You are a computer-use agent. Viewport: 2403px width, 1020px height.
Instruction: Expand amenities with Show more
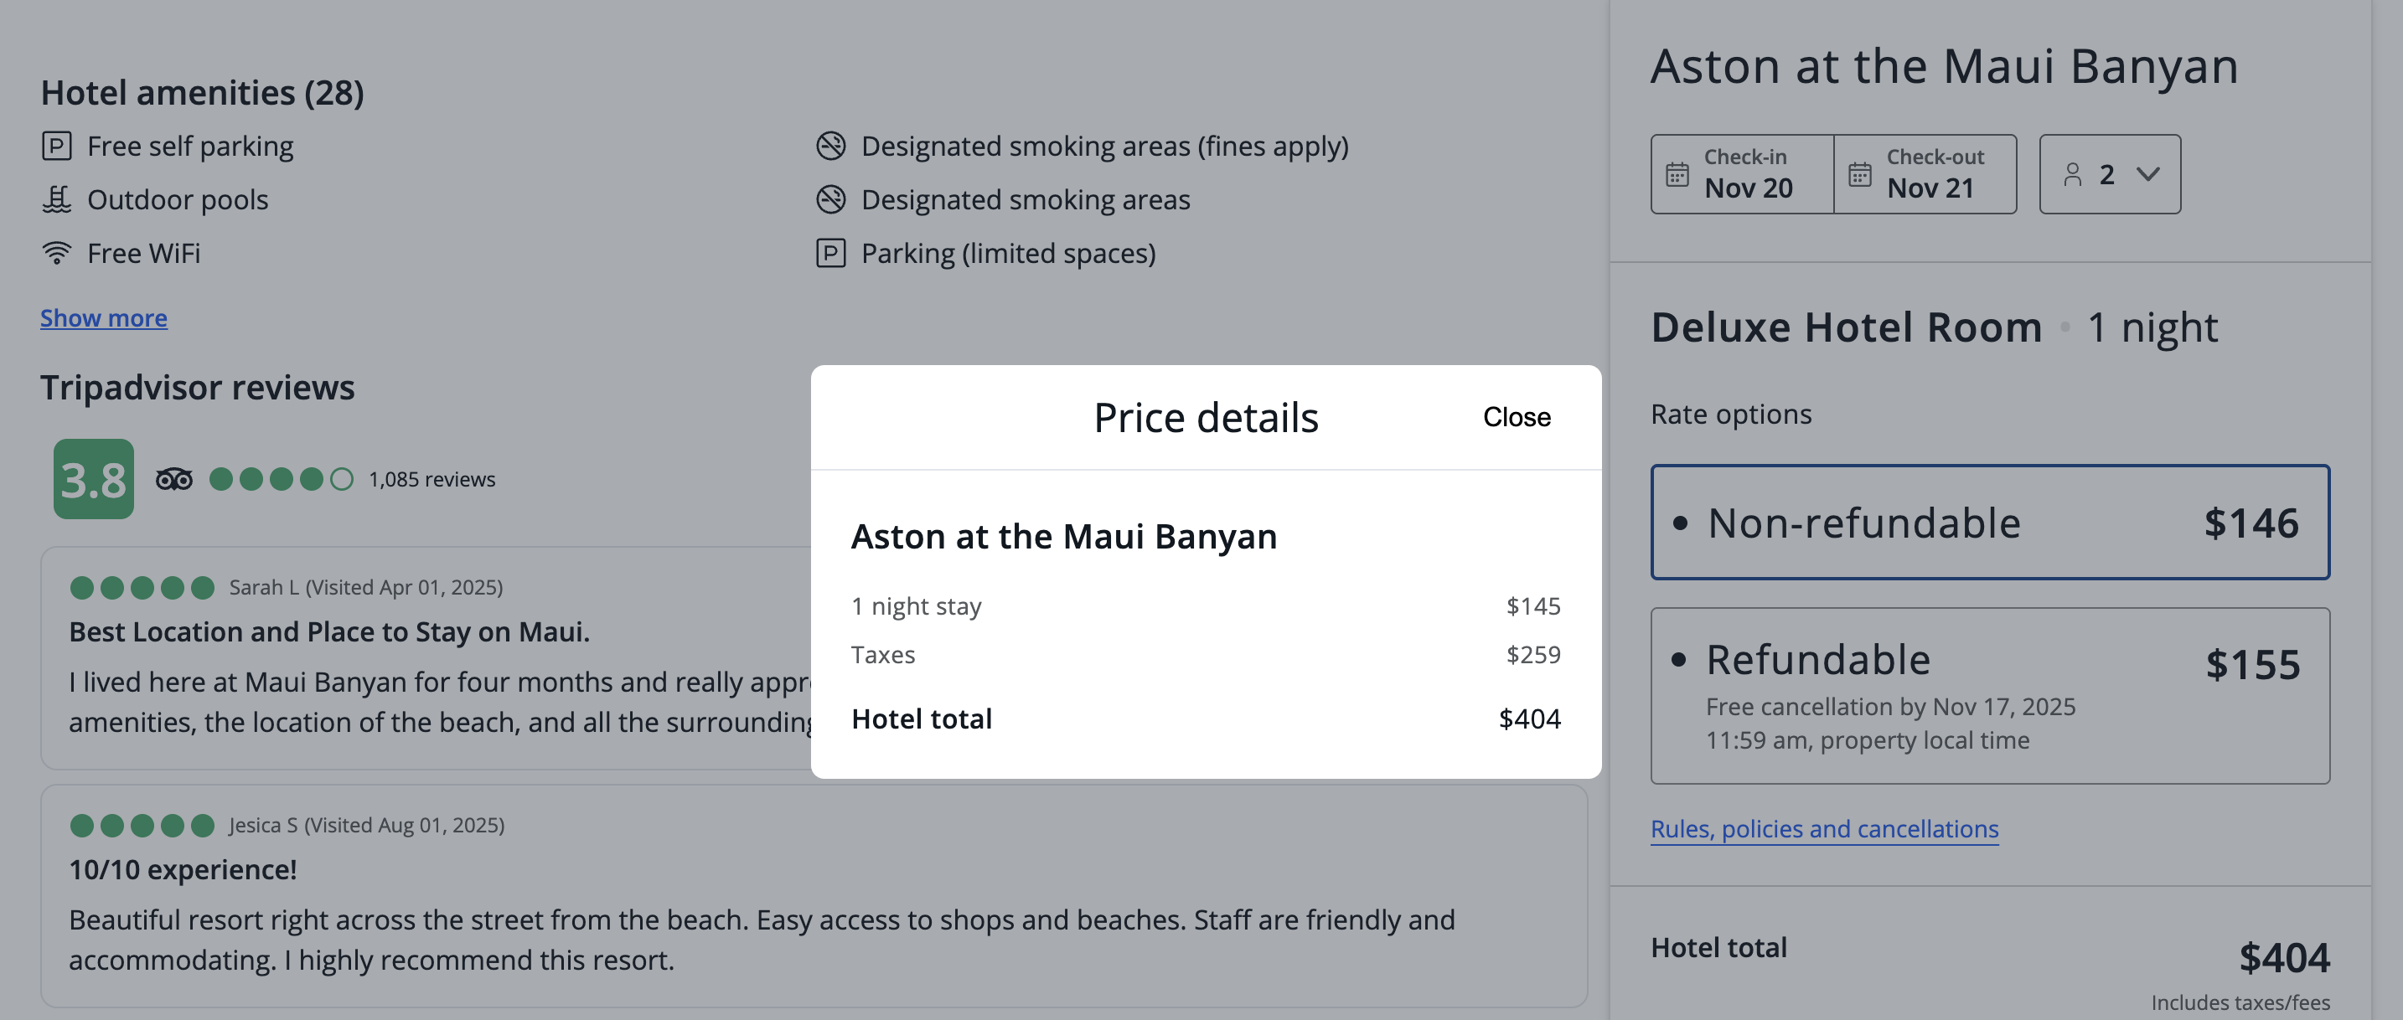point(104,318)
